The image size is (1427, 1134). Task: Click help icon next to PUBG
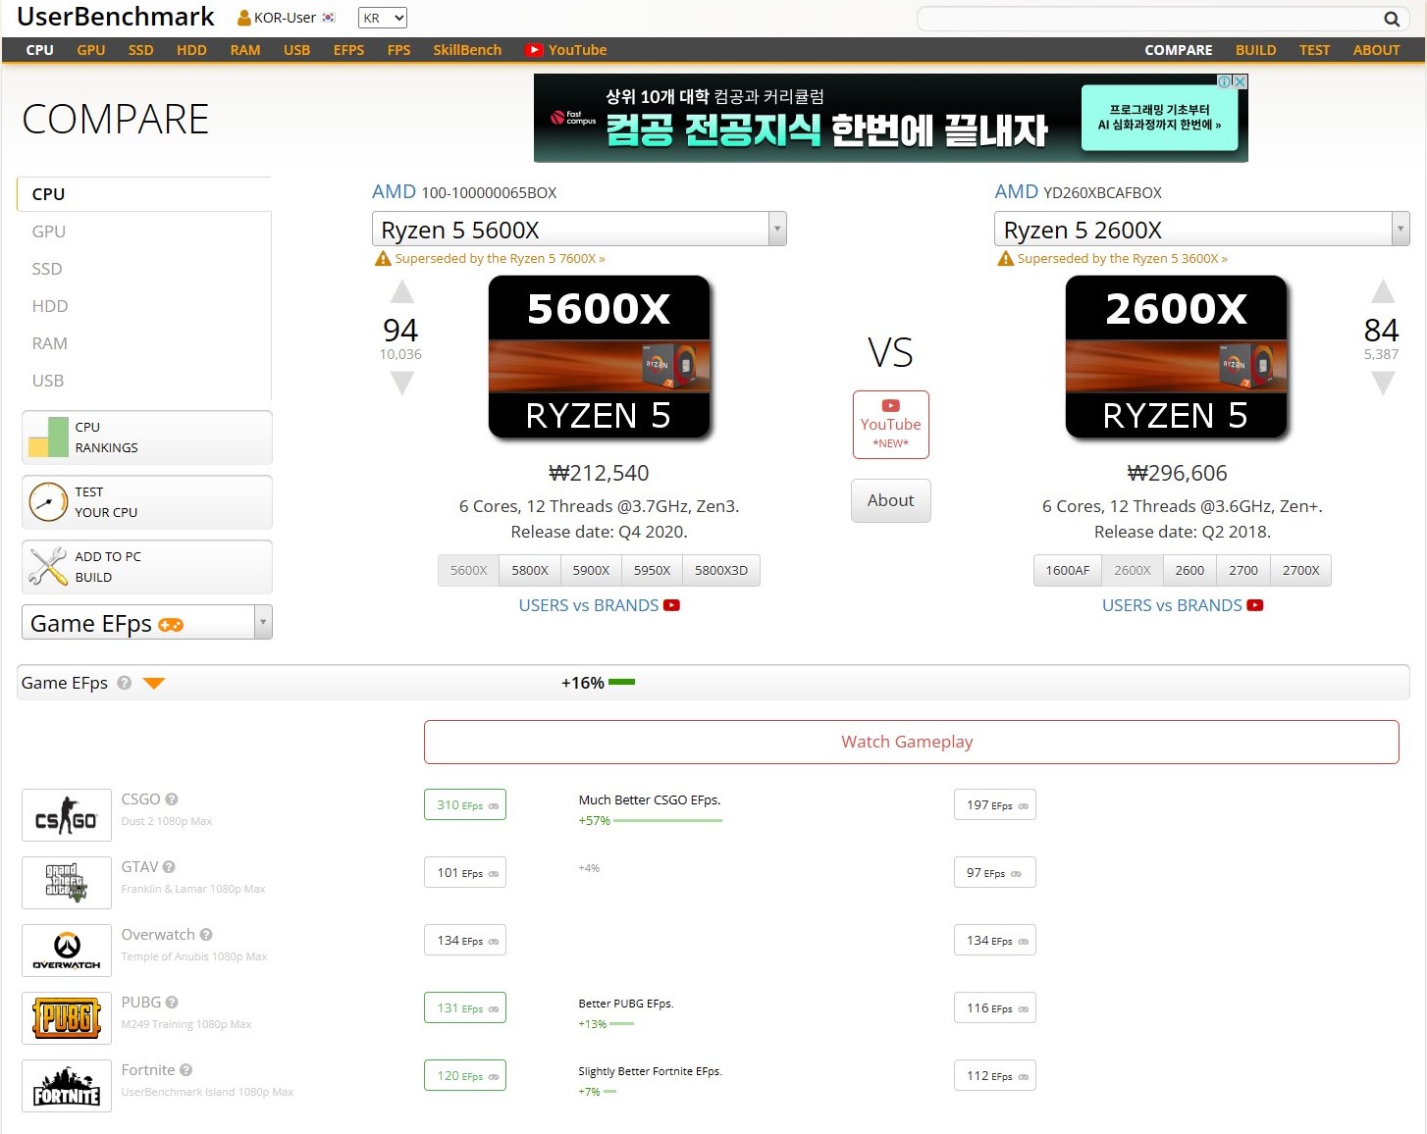pyautogui.click(x=172, y=1003)
